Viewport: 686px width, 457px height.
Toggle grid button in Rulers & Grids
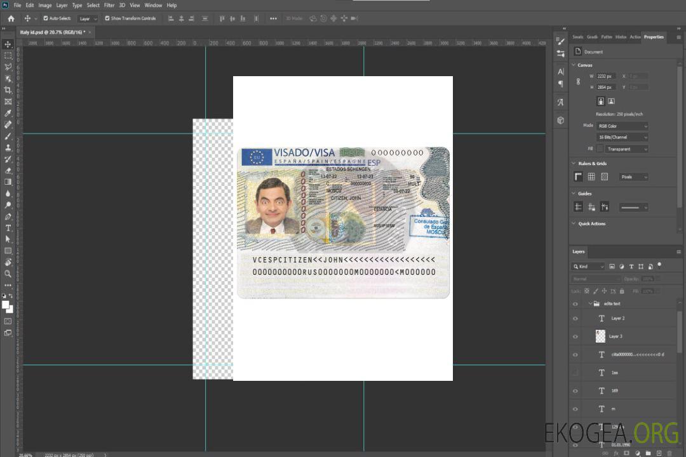(591, 176)
